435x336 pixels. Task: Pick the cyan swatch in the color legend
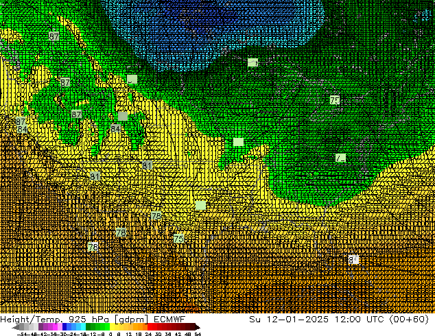point(83,327)
